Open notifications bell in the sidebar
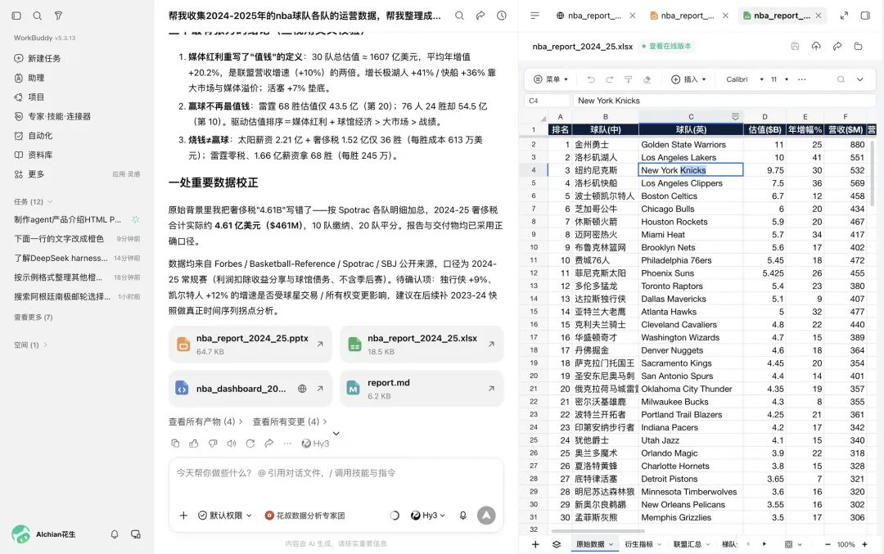Viewport: 884px width, 554px height. (115, 534)
